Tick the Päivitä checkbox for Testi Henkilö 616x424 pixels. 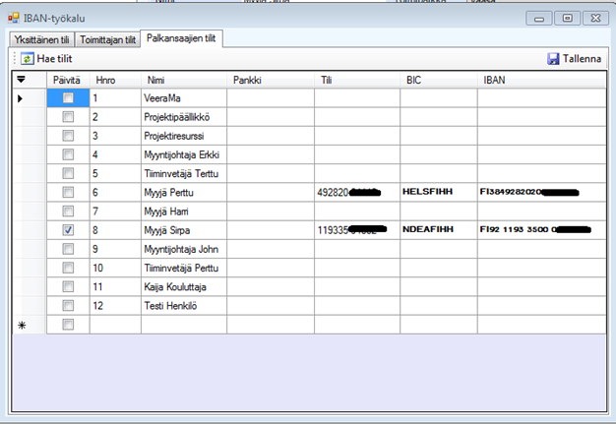coord(68,305)
